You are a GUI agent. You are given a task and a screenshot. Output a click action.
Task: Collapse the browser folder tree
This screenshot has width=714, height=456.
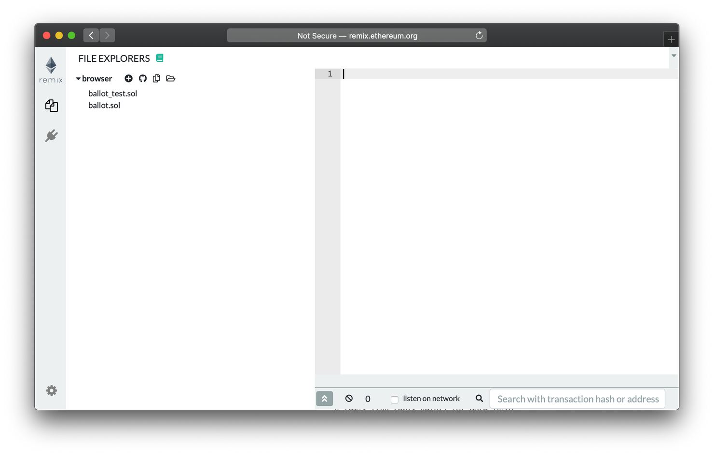(78, 79)
